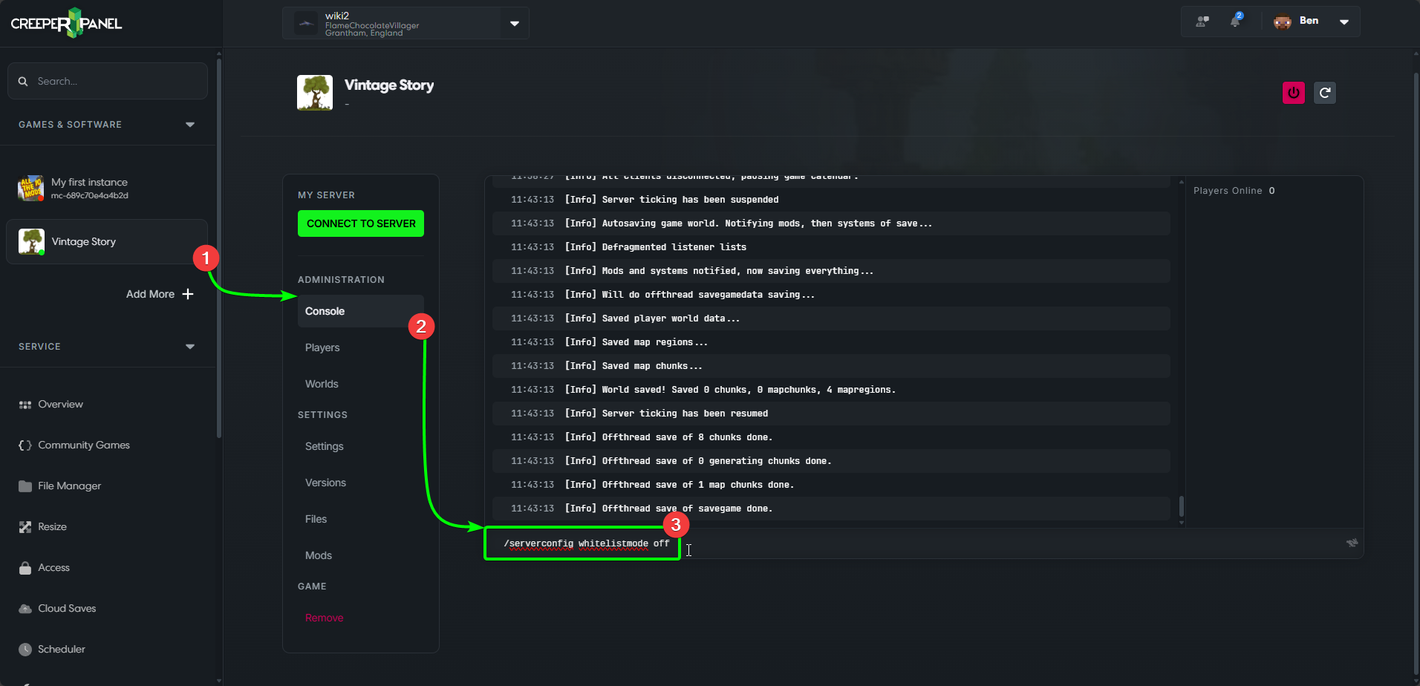Click the console command input field

pos(923,543)
